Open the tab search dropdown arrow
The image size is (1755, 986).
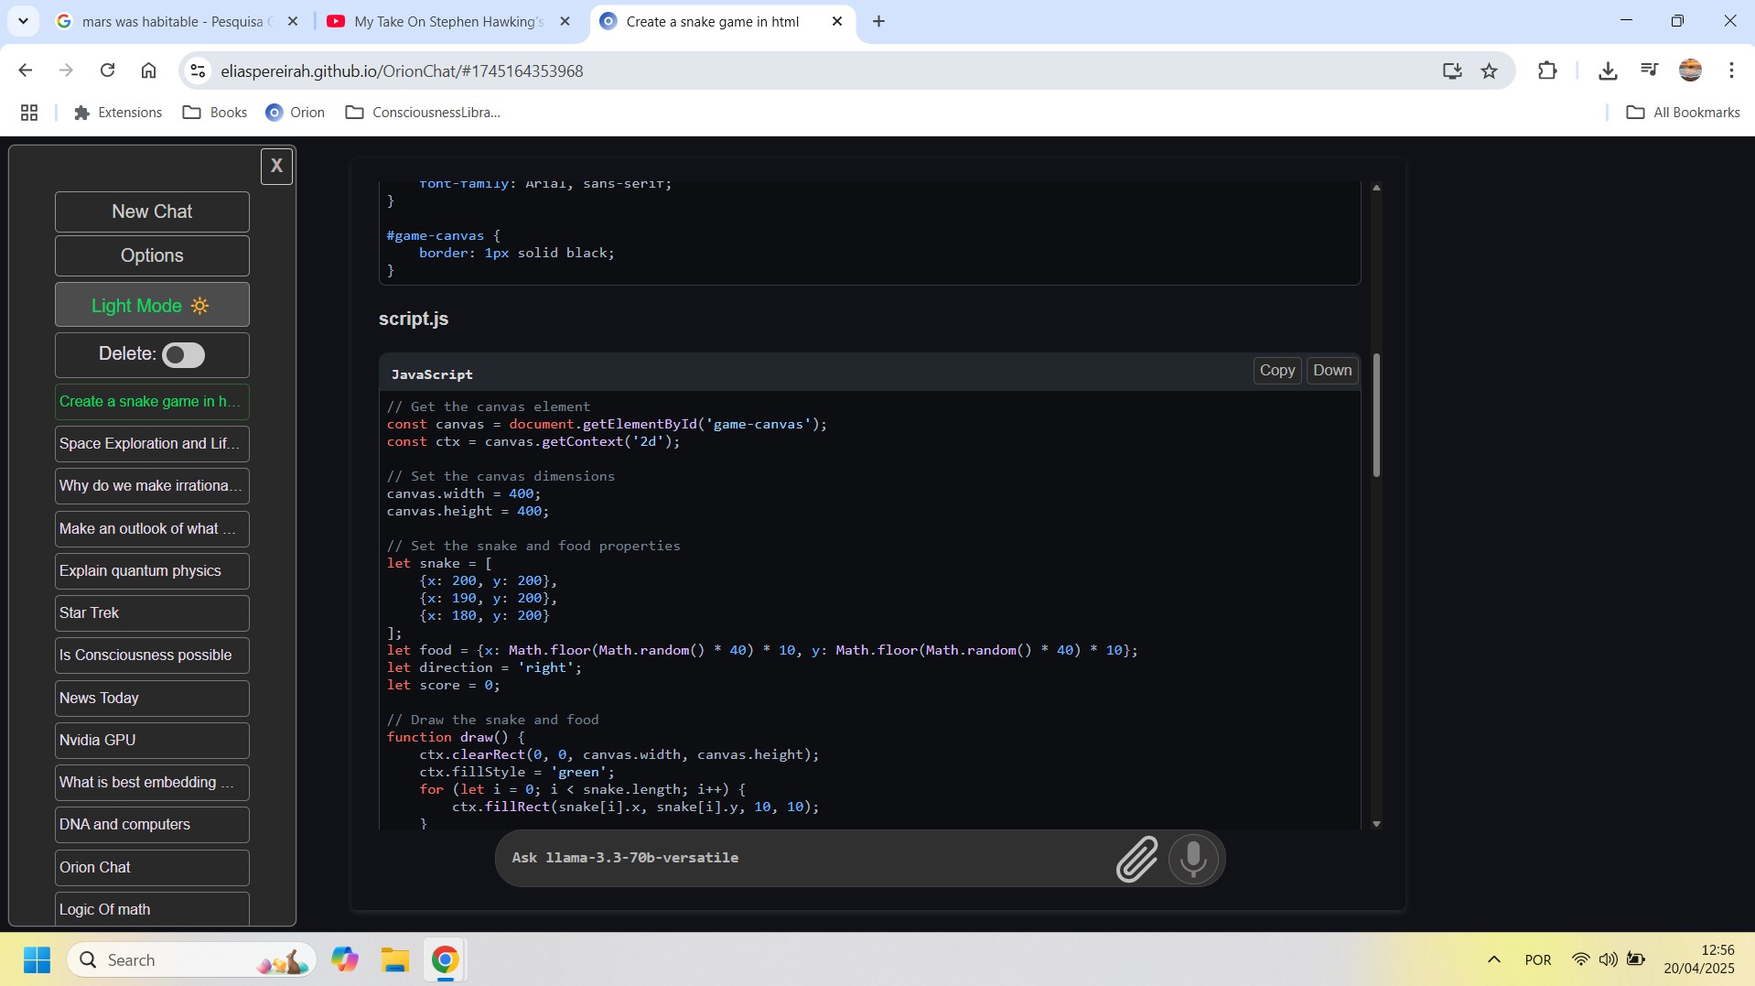pyautogui.click(x=23, y=21)
